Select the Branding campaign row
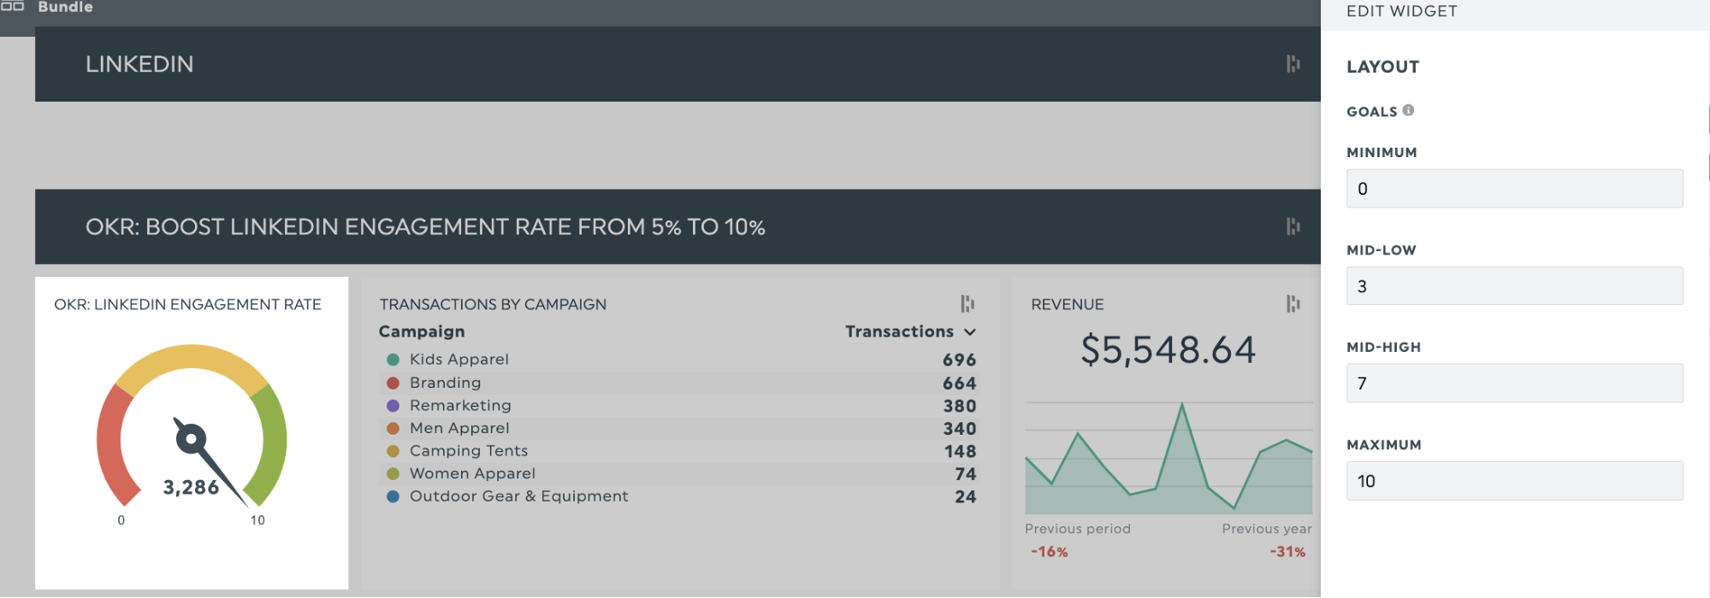Image resolution: width=1710 pixels, height=598 pixels. [x=445, y=383]
